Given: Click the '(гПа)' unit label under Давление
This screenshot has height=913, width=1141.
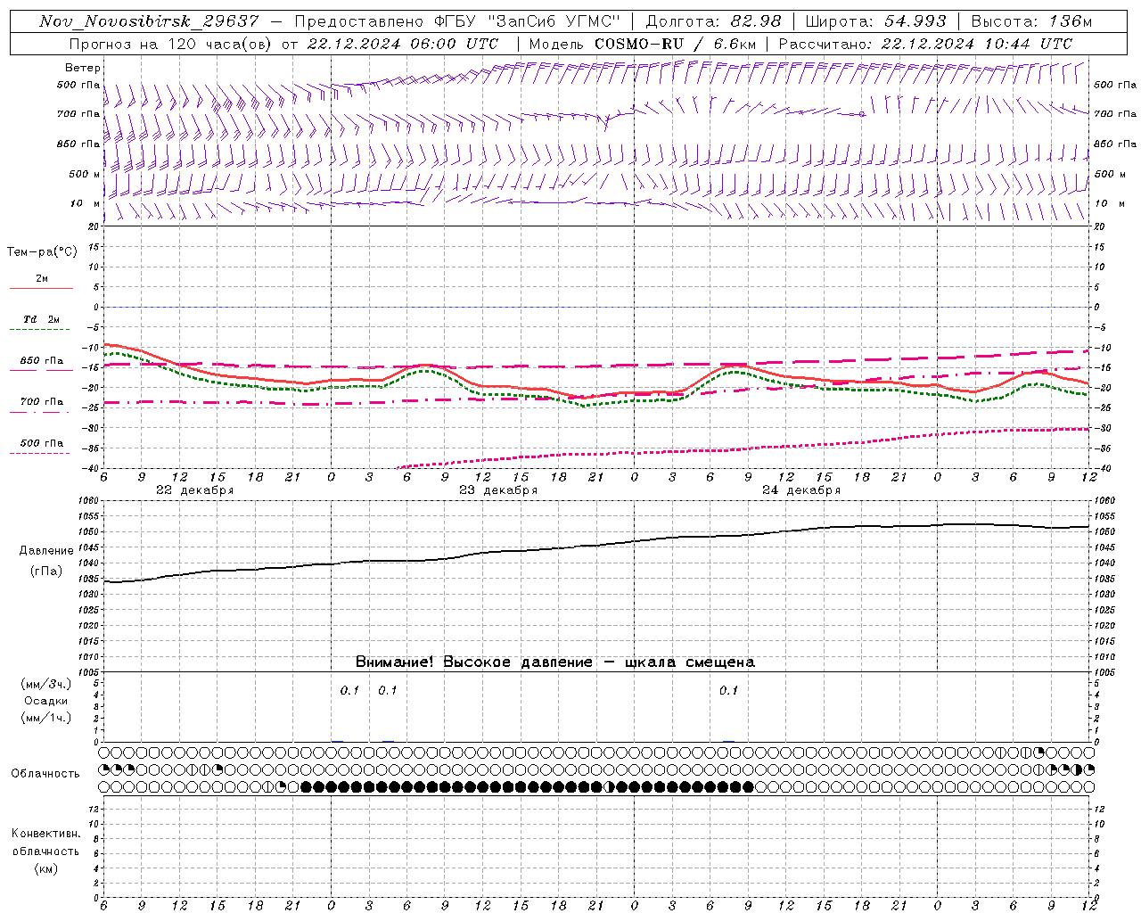Looking at the screenshot, I should pyautogui.click(x=45, y=571).
